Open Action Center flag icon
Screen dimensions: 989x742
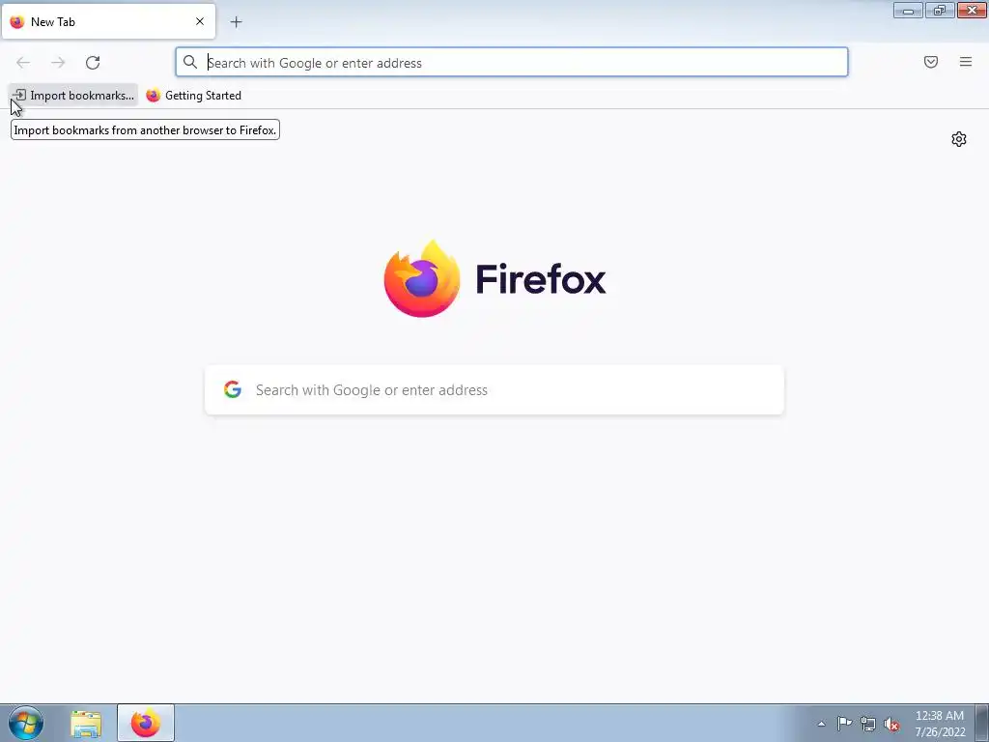click(x=844, y=724)
